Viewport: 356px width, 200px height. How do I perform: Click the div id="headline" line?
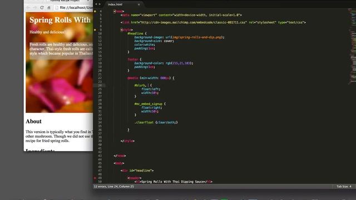tap(137, 171)
